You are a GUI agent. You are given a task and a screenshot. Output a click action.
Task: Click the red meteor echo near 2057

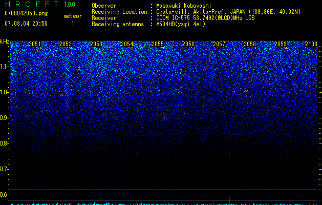(229, 154)
